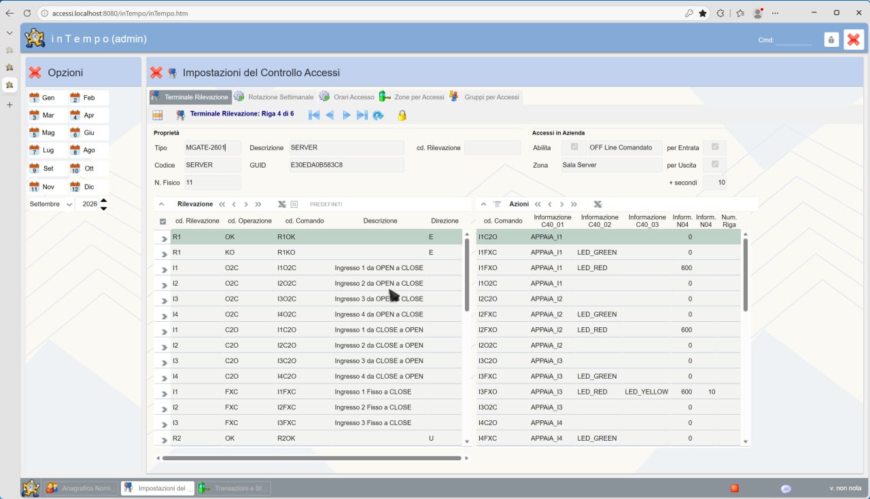Click the Excel export icon in Azioni toolbar
The image size is (870, 499).
pyautogui.click(x=597, y=204)
